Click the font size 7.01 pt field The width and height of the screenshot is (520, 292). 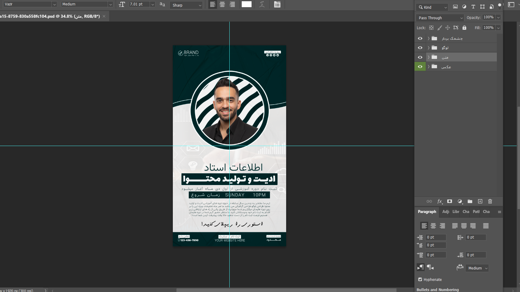(x=139, y=4)
